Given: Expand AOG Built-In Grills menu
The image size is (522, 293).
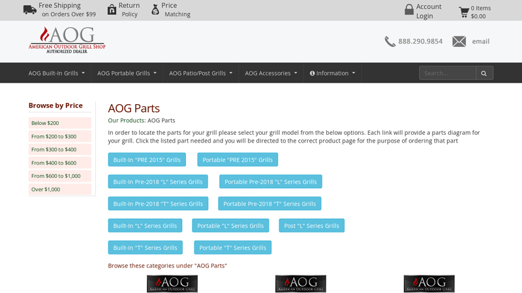Looking at the screenshot, I should coord(56,73).
